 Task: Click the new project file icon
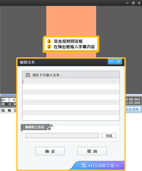point(3,110)
